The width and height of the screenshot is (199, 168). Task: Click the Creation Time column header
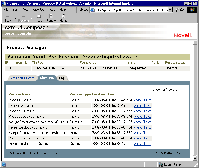[103, 94]
